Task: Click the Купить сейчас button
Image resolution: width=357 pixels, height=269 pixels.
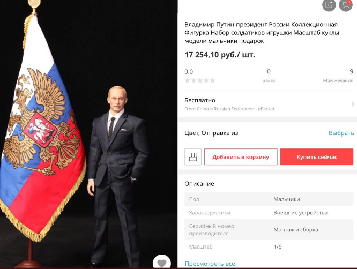Action: (x=317, y=157)
